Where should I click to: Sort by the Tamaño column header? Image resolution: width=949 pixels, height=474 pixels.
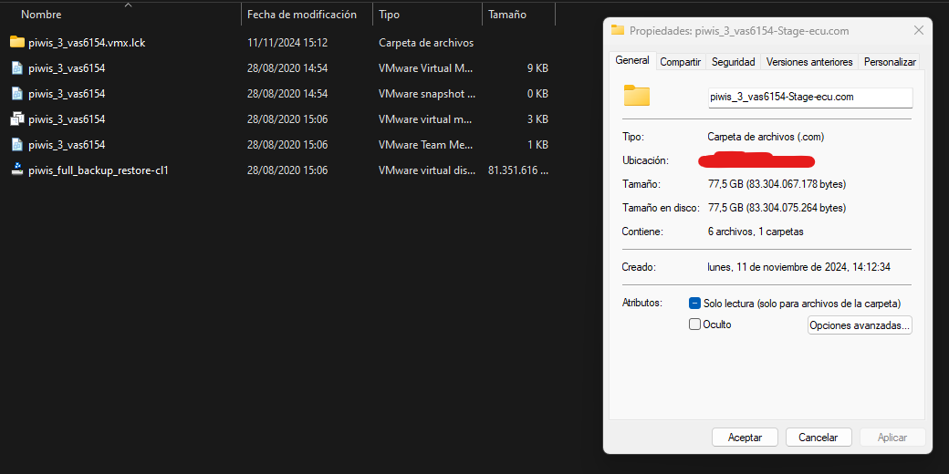click(x=506, y=15)
